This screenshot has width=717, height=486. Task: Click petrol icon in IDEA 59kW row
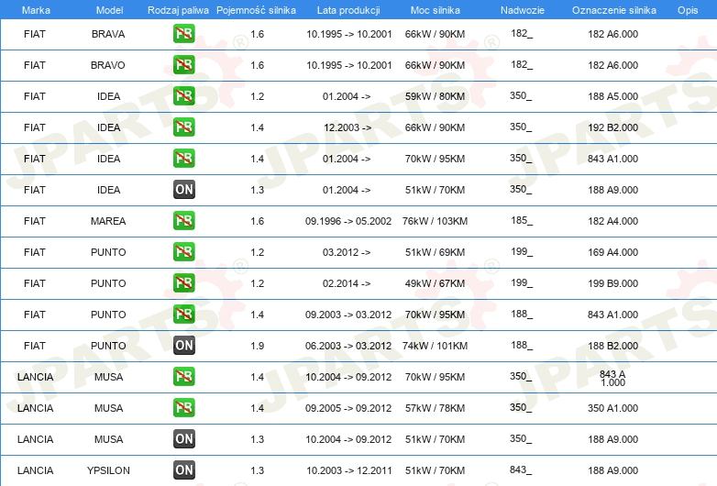click(183, 95)
